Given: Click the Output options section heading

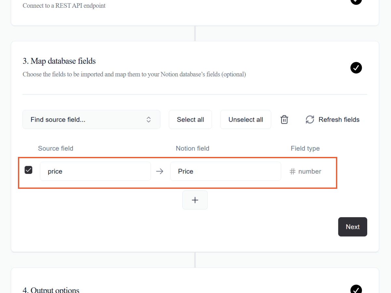Looking at the screenshot, I should pyautogui.click(x=51, y=290).
